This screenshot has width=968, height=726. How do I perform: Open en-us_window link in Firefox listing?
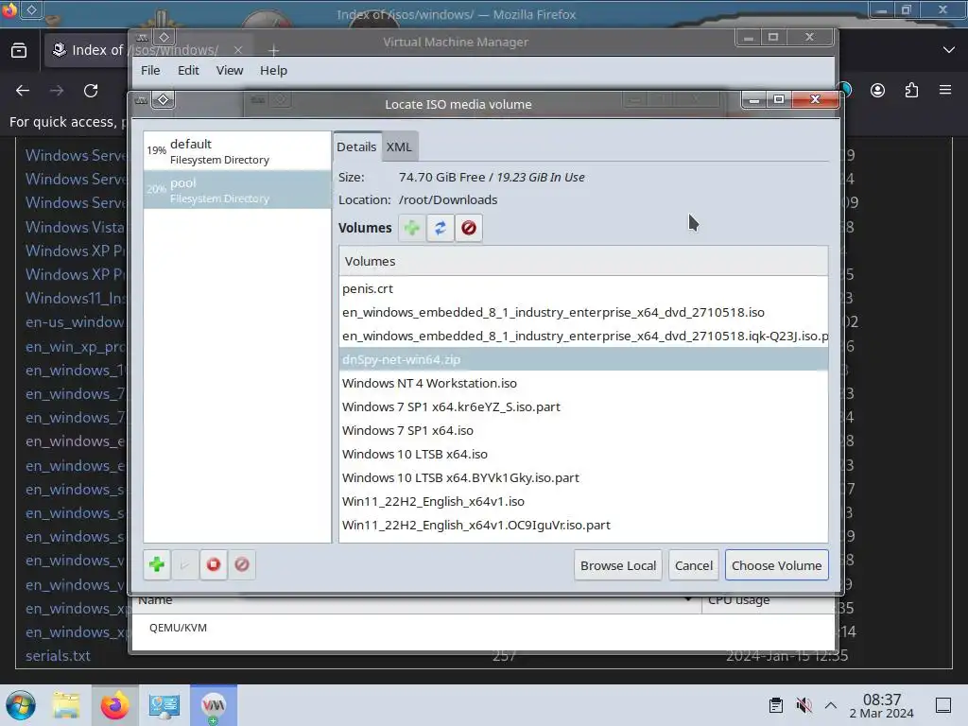[75, 322]
